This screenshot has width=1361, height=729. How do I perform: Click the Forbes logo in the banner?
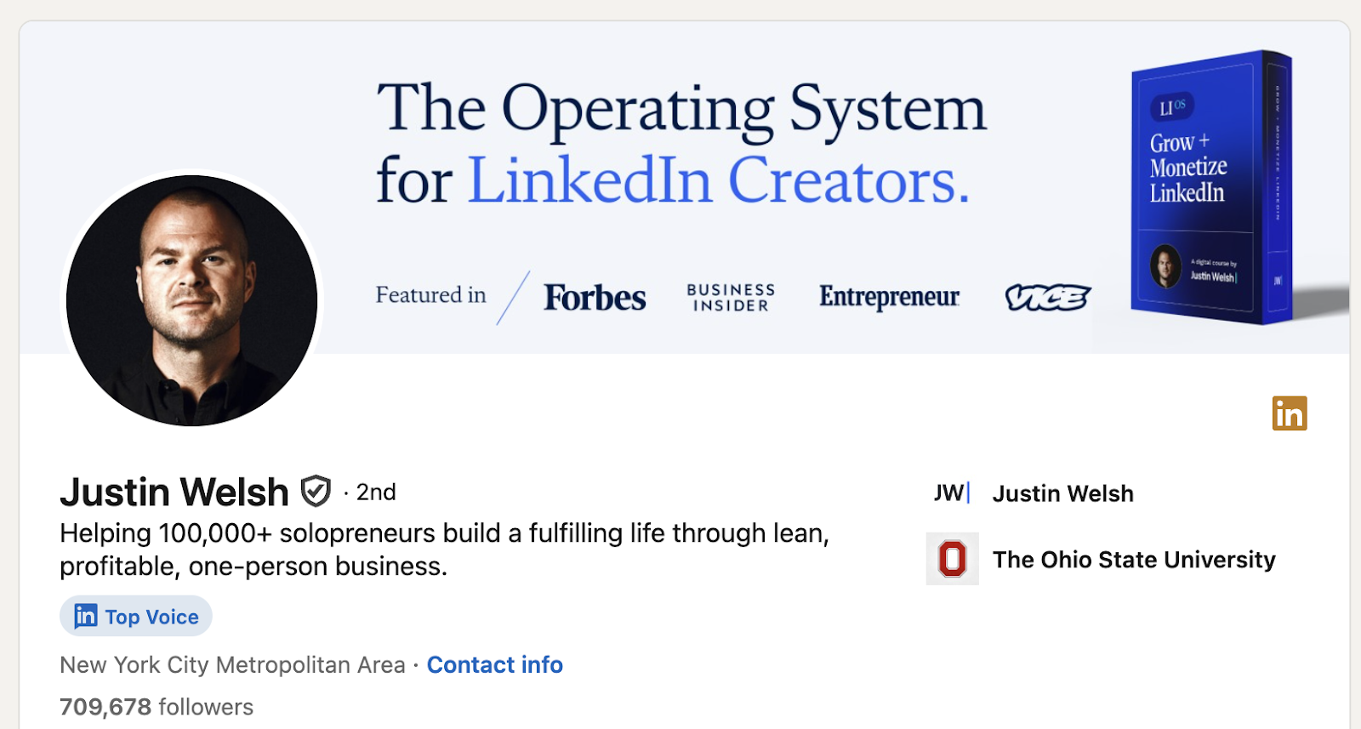click(593, 298)
